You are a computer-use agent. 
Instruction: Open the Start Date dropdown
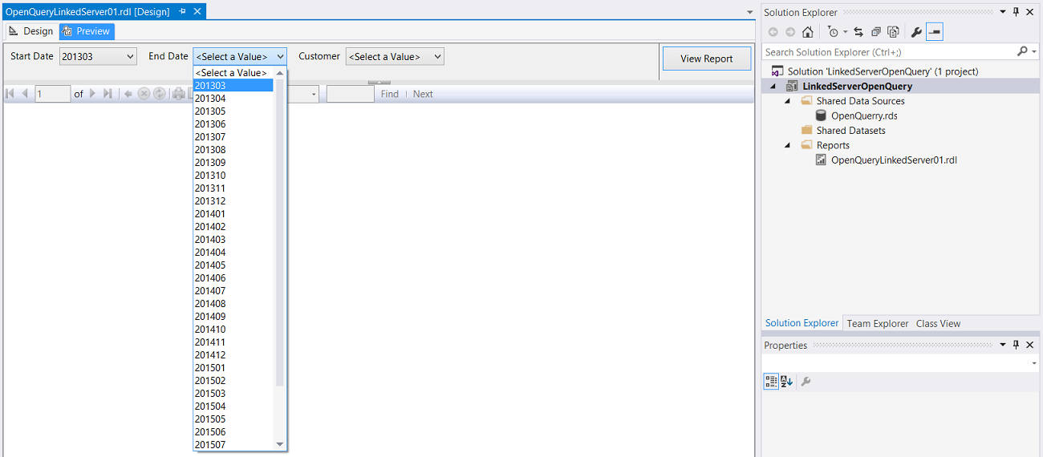click(98, 56)
